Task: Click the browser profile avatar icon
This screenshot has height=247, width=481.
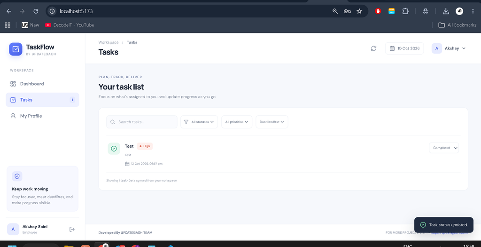Action: 459,11
